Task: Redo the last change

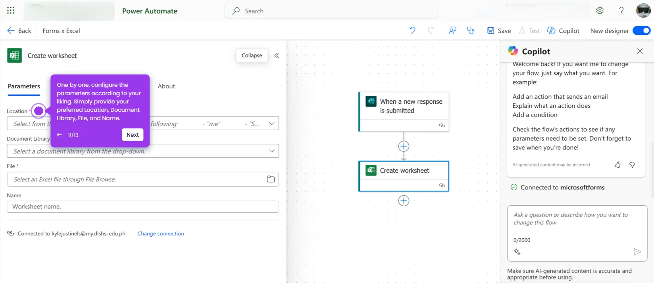Action: (431, 31)
